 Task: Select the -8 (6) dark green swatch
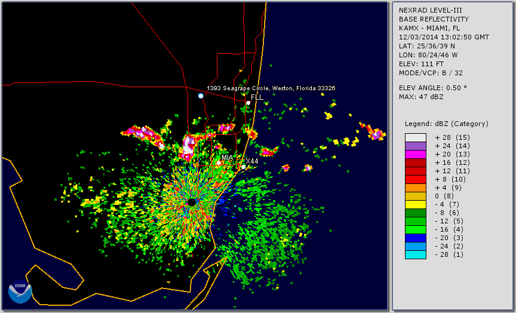click(x=416, y=213)
